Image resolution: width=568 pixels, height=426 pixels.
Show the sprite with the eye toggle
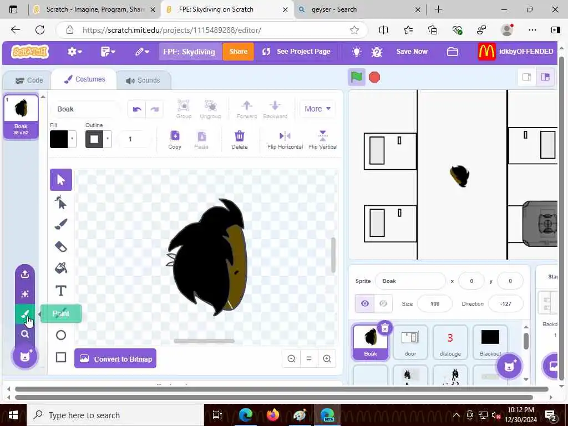tap(365, 303)
